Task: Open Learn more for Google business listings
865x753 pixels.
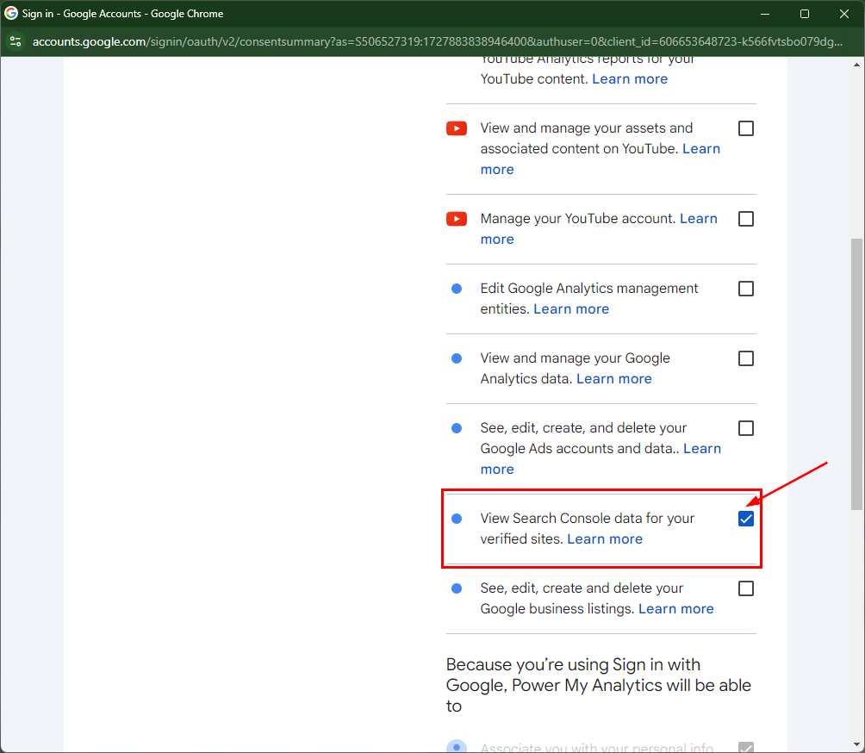Action: tap(676, 609)
